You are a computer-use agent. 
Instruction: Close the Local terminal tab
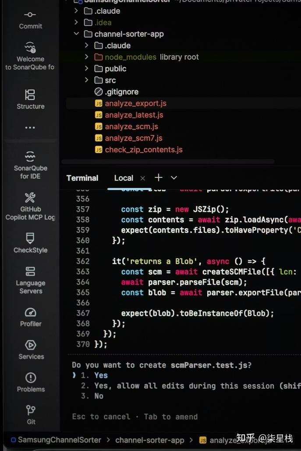(142, 178)
